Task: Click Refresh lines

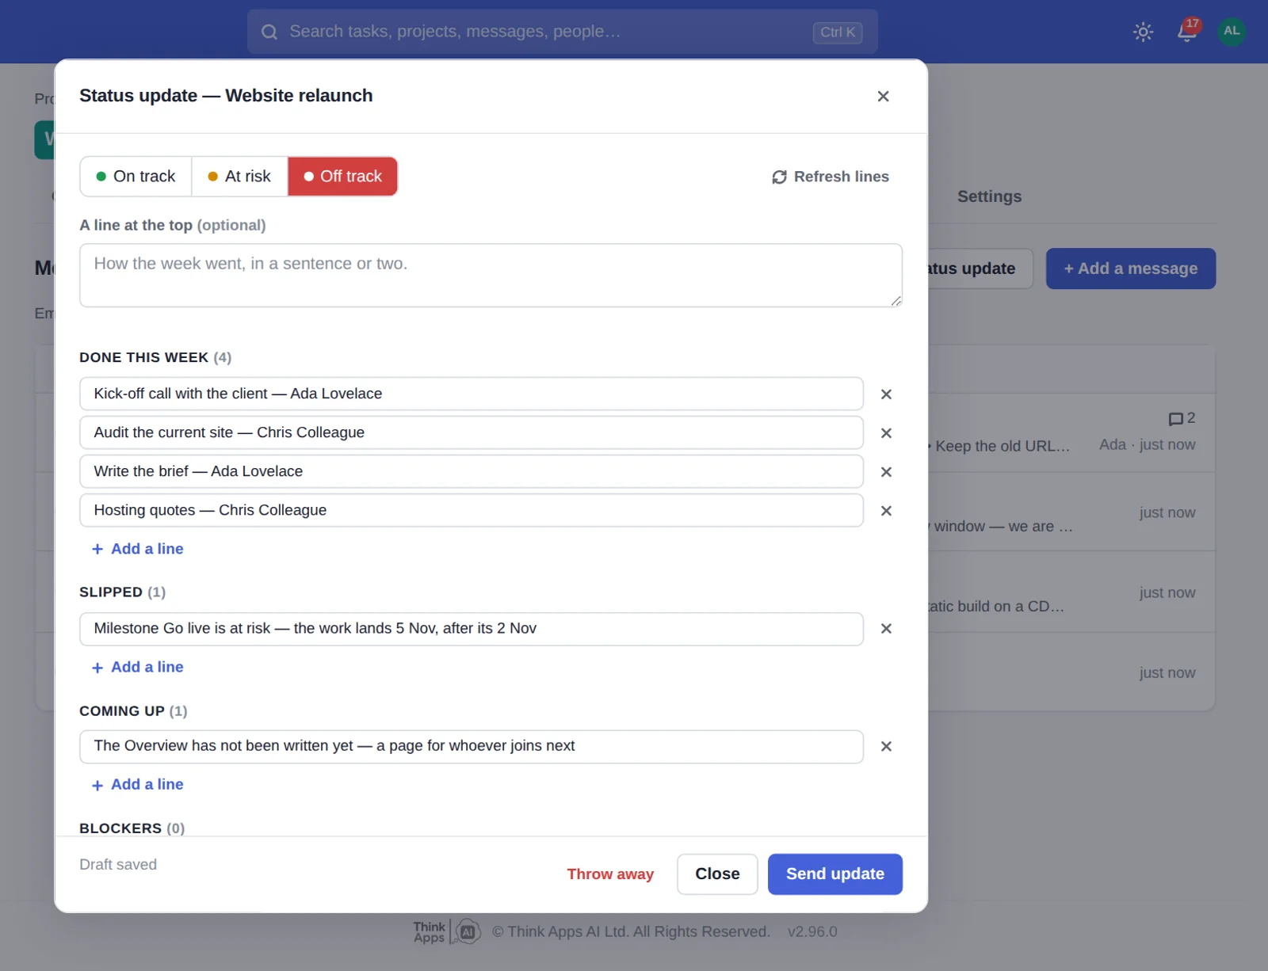Action: [x=831, y=177]
